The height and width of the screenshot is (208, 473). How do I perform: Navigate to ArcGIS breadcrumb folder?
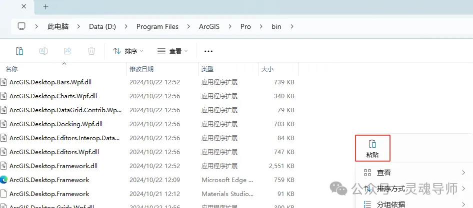click(x=209, y=26)
